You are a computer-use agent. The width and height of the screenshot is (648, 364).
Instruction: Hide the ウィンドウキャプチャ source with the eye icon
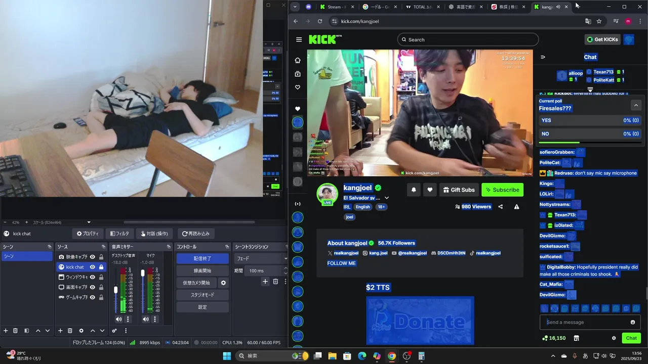tap(93, 277)
